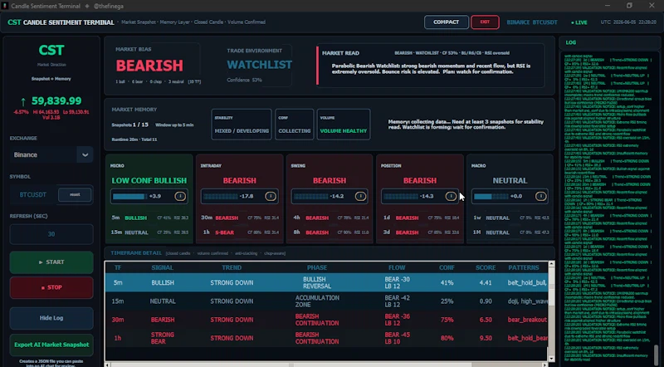Click the PHASE column header
This screenshot has height=367, width=664.
(317, 268)
